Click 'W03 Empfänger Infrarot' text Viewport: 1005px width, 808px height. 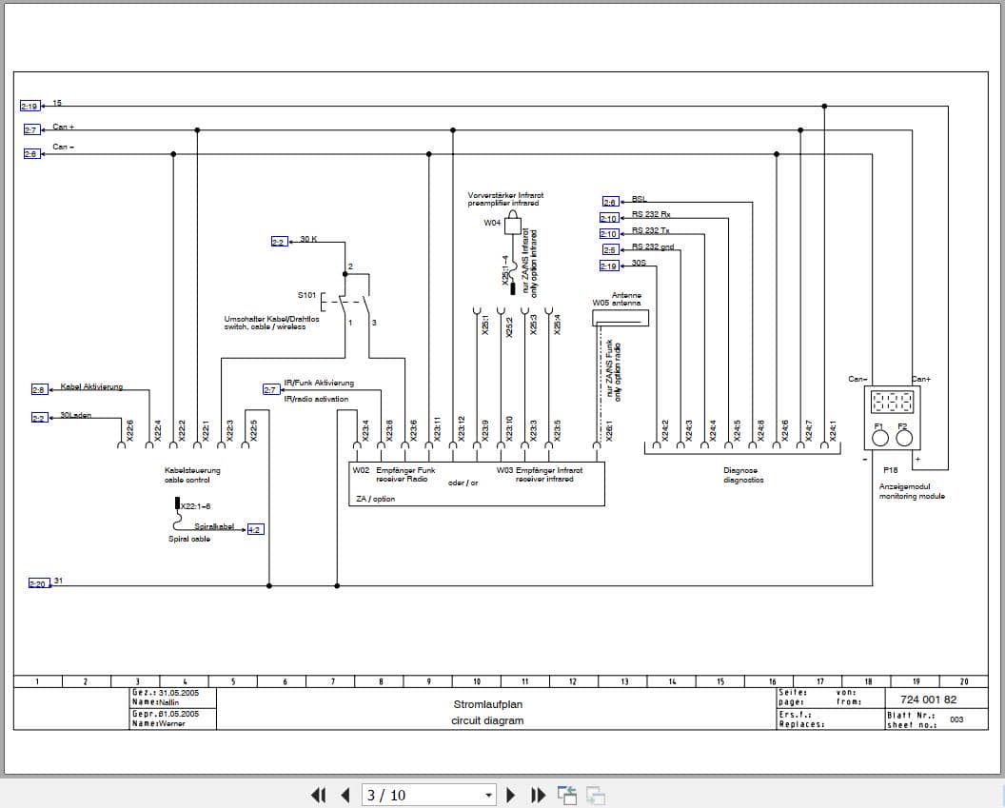[x=540, y=470]
